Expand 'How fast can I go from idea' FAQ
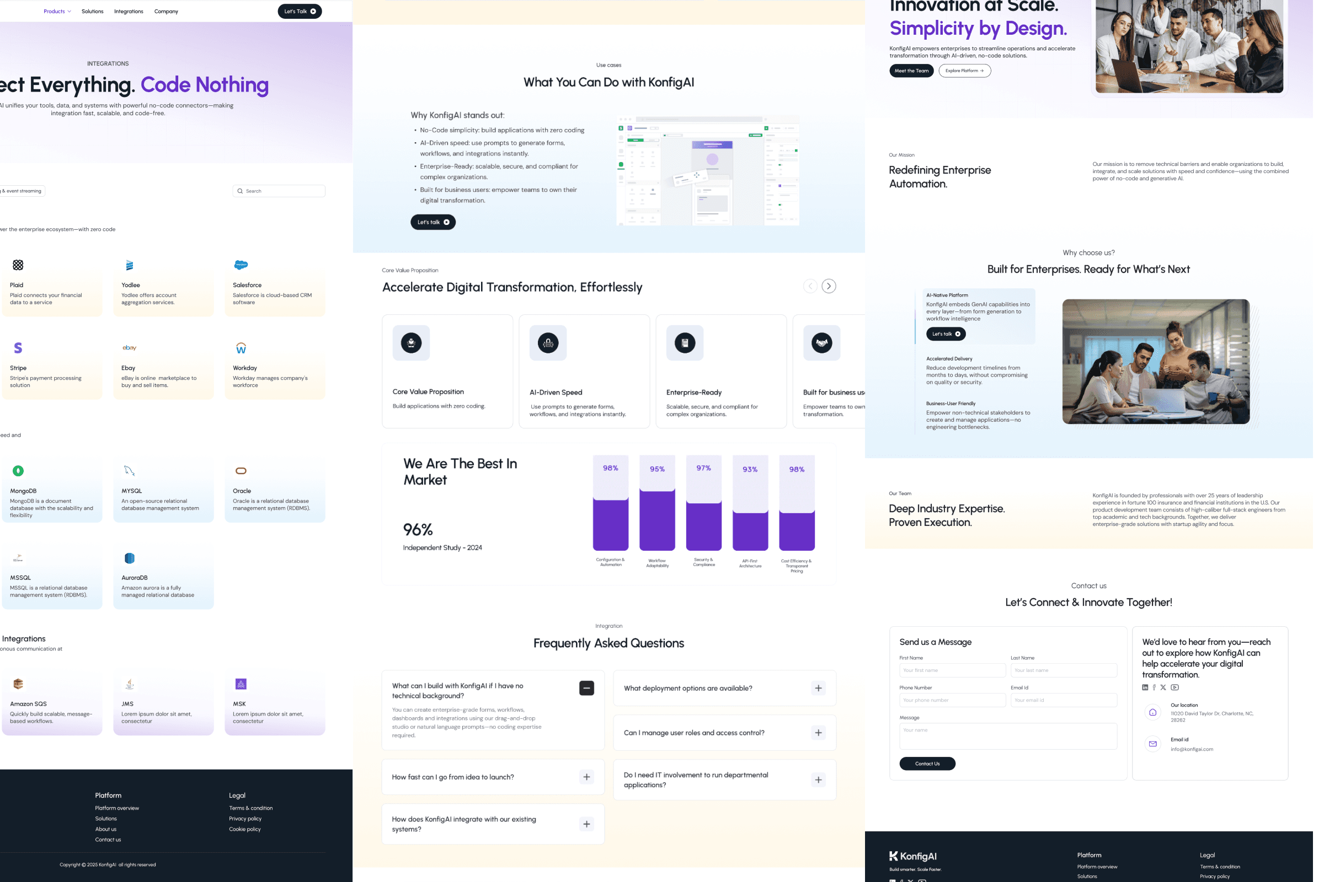Screen dimensions: 1324x882 click(x=586, y=777)
